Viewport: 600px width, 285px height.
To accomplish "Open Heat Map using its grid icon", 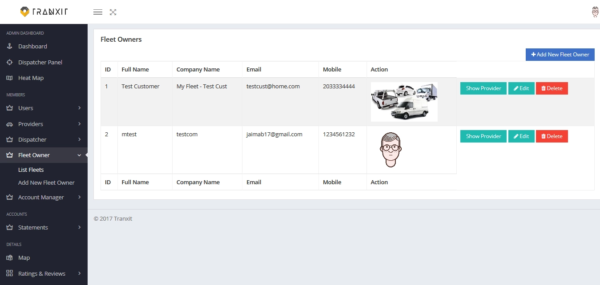I will [9, 78].
